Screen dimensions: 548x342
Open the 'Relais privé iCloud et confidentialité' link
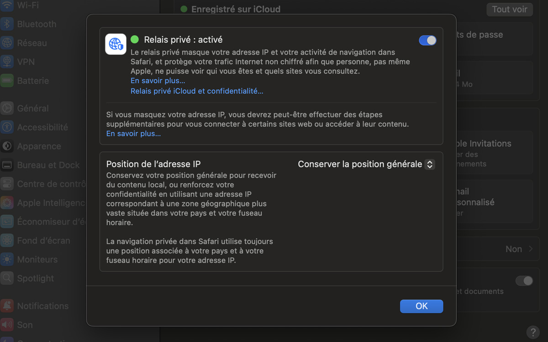tap(197, 91)
